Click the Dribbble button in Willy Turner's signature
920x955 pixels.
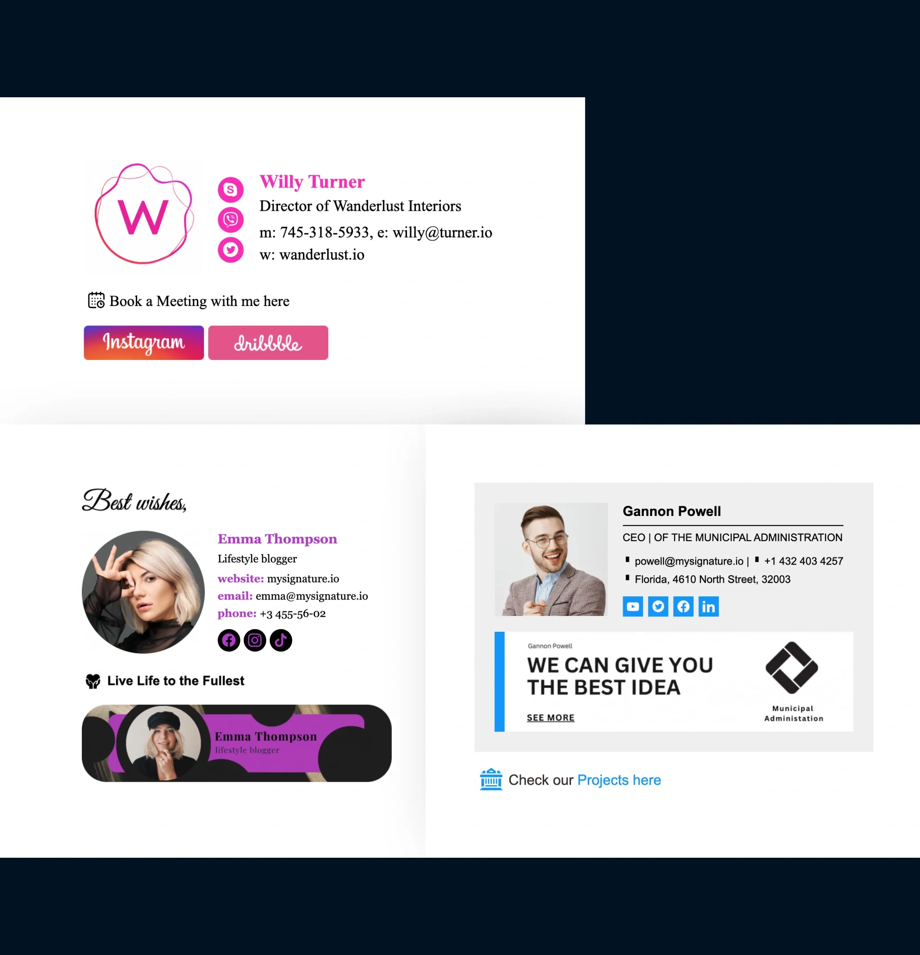click(x=267, y=342)
